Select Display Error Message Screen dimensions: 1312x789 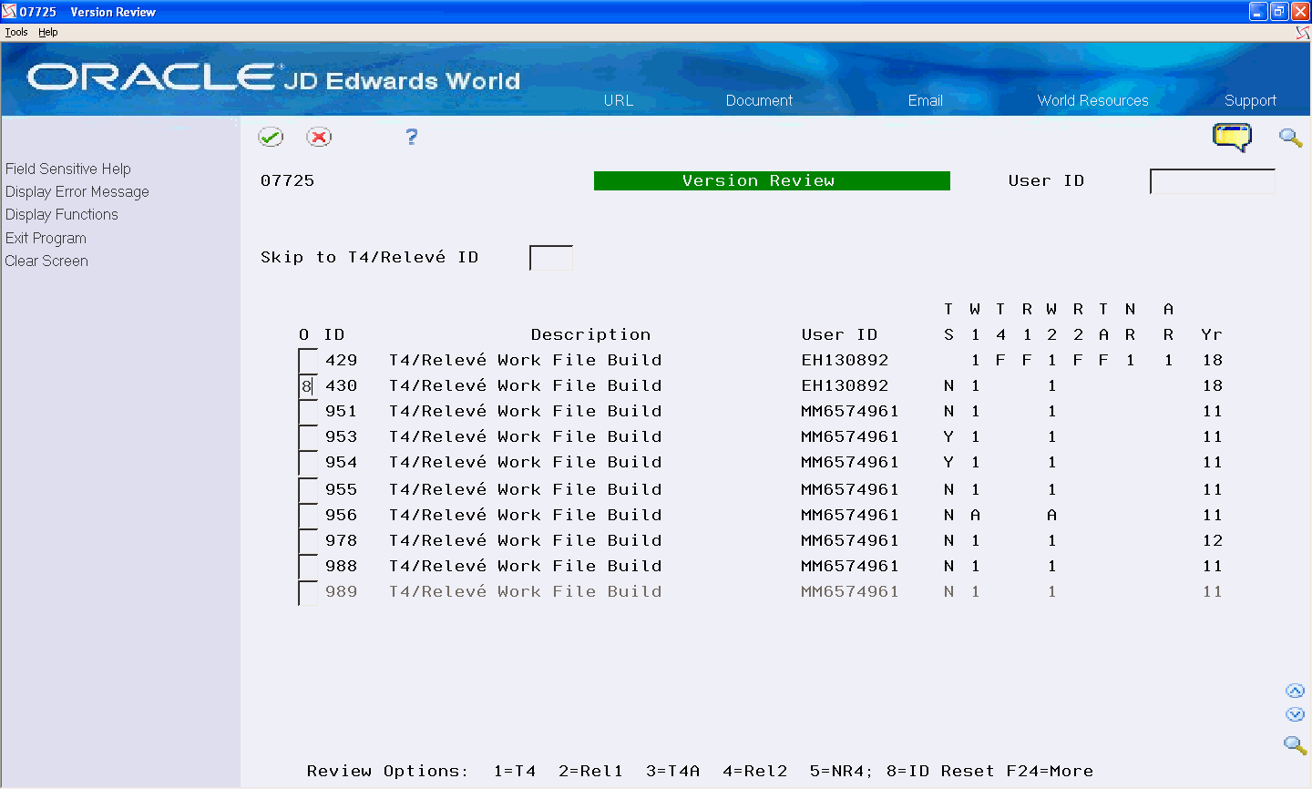[x=77, y=191]
